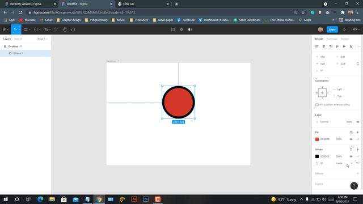Screen dimensions: 363x204
Task: Open the zoom level dropdown
Action: coord(356,29)
